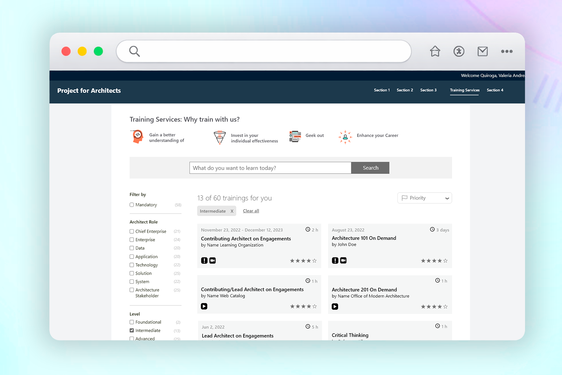The height and width of the screenshot is (375, 562).
Task: Uncheck the Intermediate level checkbox
Action: pyautogui.click(x=131, y=330)
